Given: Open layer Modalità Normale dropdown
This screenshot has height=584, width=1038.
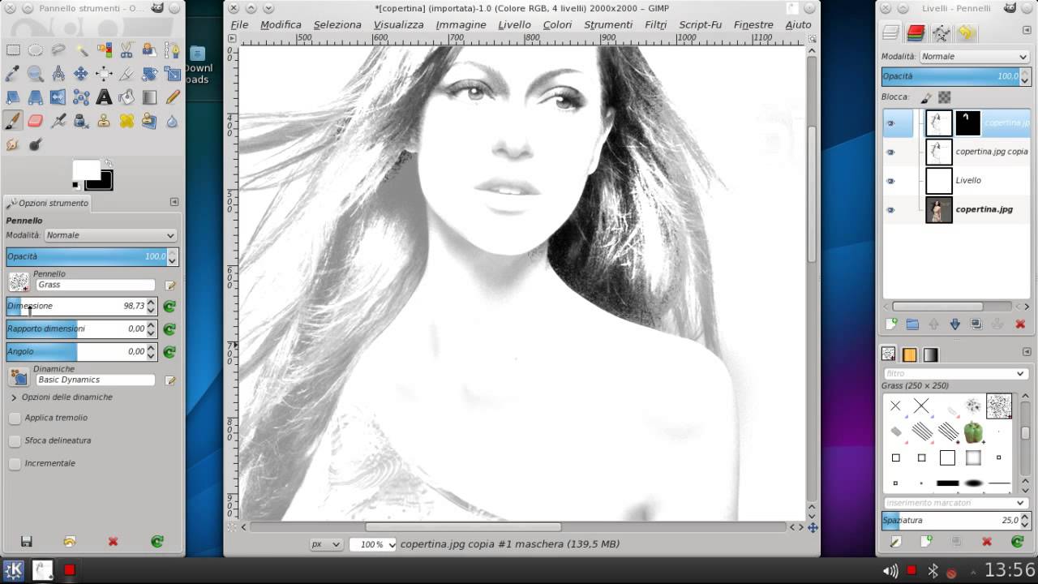Looking at the screenshot, I should click(975, 57).
